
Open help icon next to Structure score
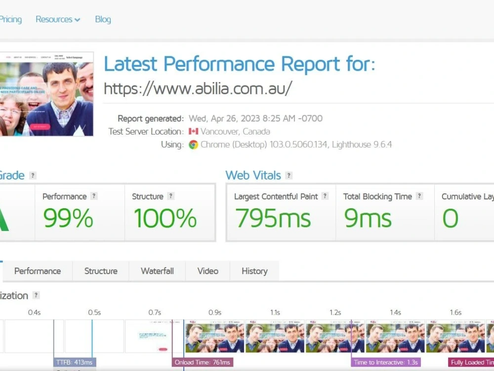click(x=171, y=196)
